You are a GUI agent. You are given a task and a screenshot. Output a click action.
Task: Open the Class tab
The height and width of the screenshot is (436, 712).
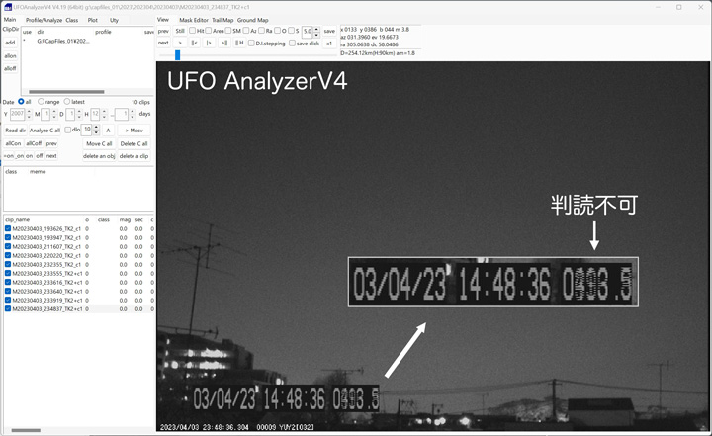(x=72, y=20)
